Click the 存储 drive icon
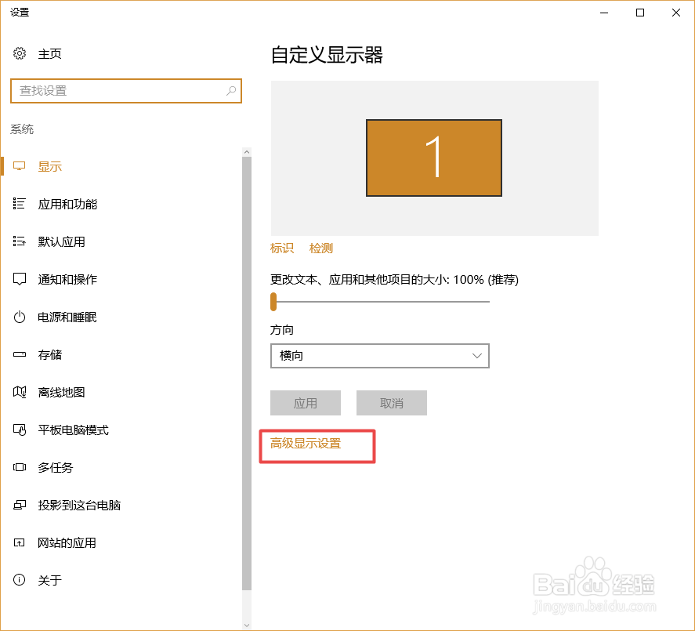This screenshot has width=695, height=631. (20, 354)
